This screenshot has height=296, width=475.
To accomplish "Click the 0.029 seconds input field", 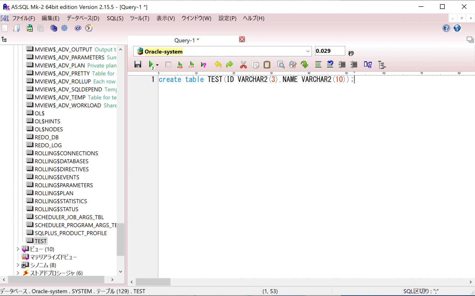I will [329, 51].
